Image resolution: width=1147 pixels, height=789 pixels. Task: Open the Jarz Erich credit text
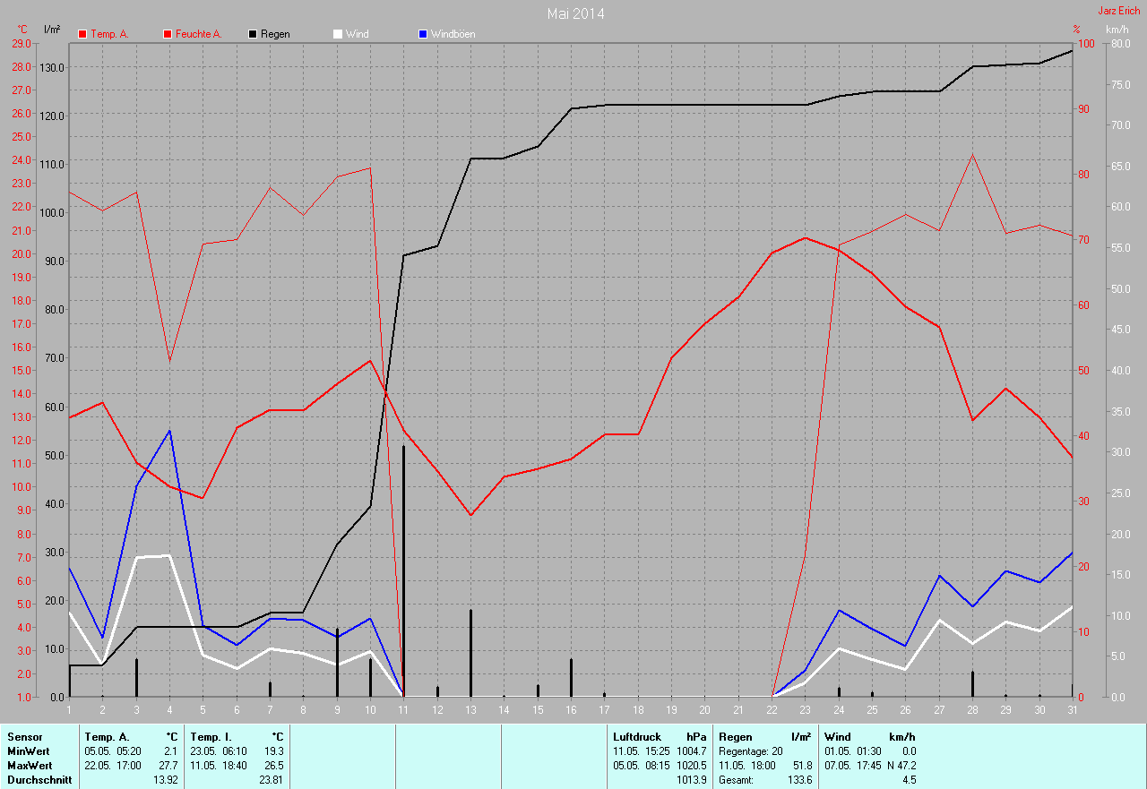click(1118, 11)
